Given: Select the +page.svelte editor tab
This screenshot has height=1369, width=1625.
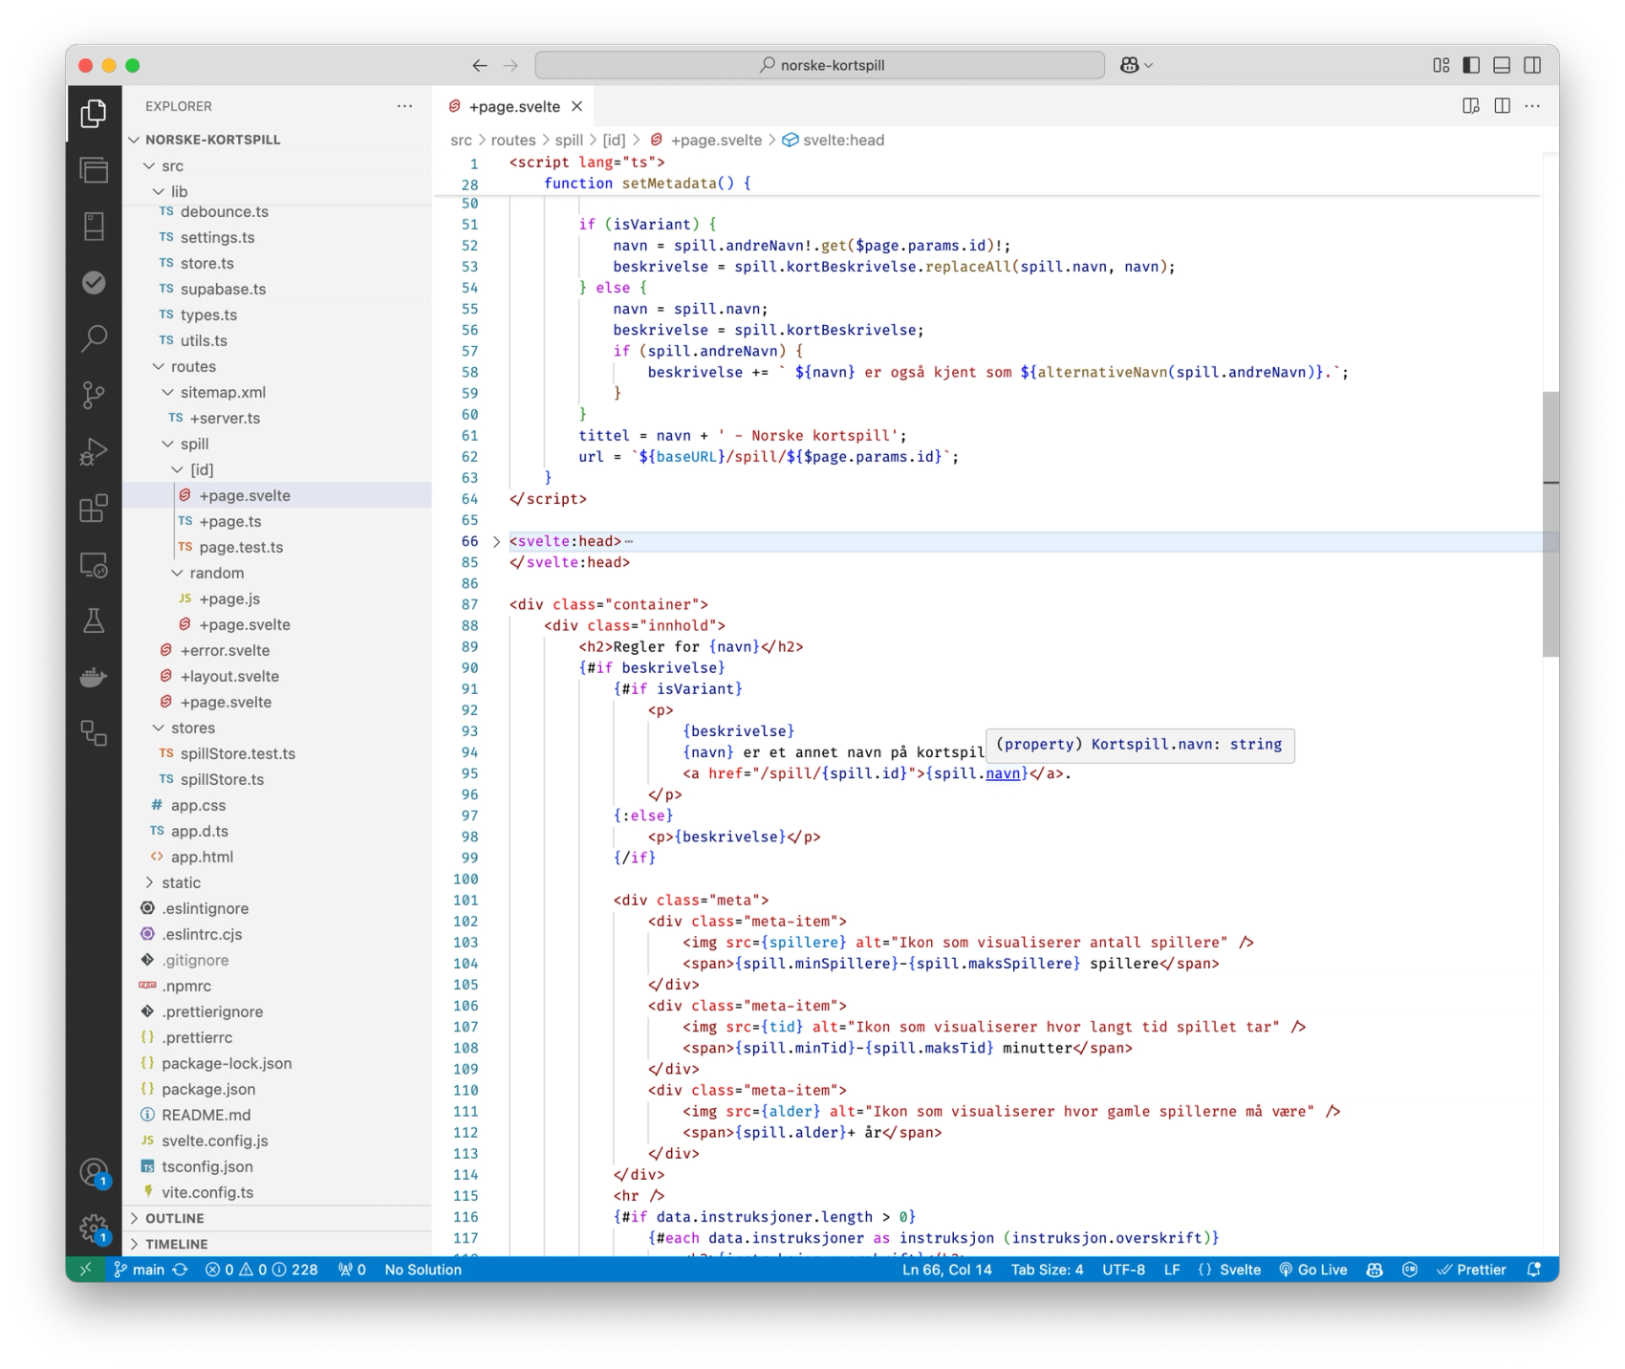Looking at the screenshot, I should (513, 106).
